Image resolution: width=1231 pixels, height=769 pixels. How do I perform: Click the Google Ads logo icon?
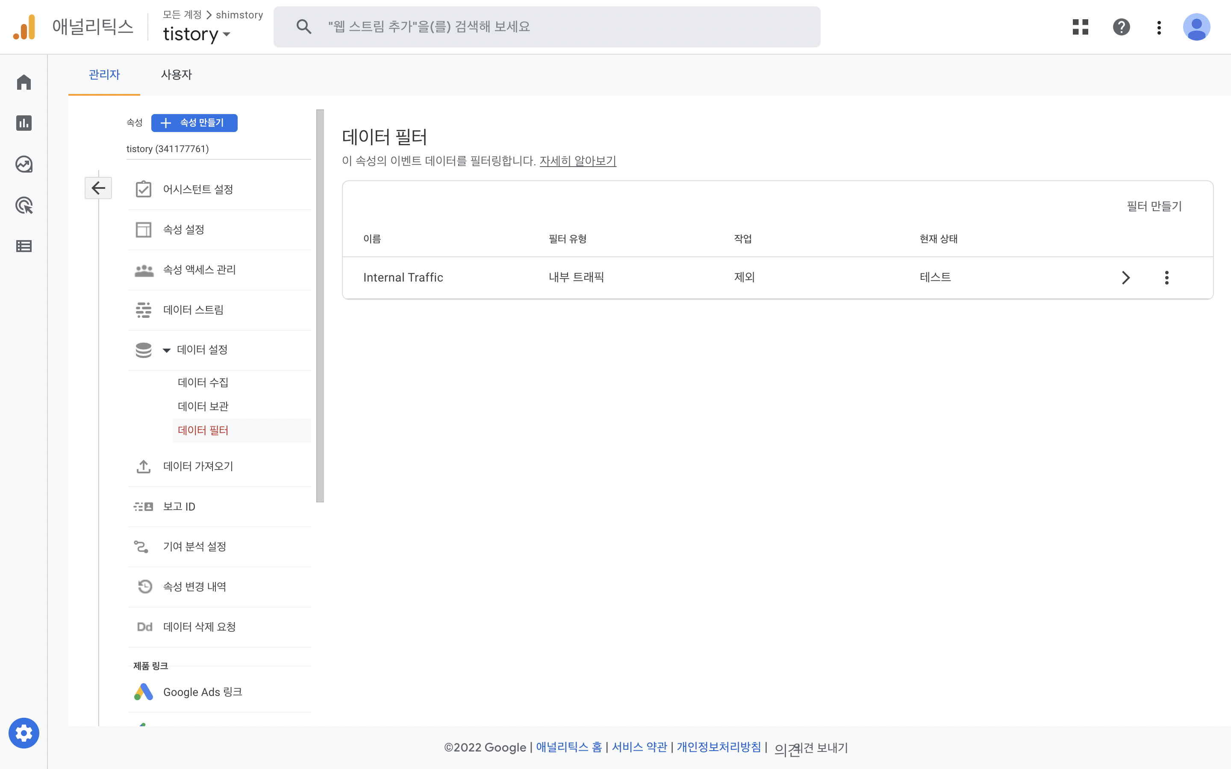(144, 692)
